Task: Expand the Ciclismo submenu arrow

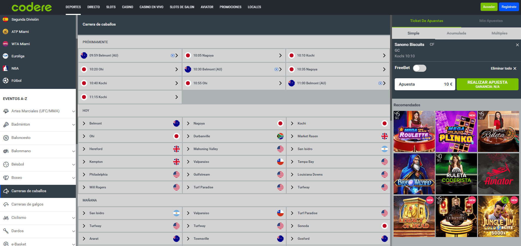Action: (73, 218)
